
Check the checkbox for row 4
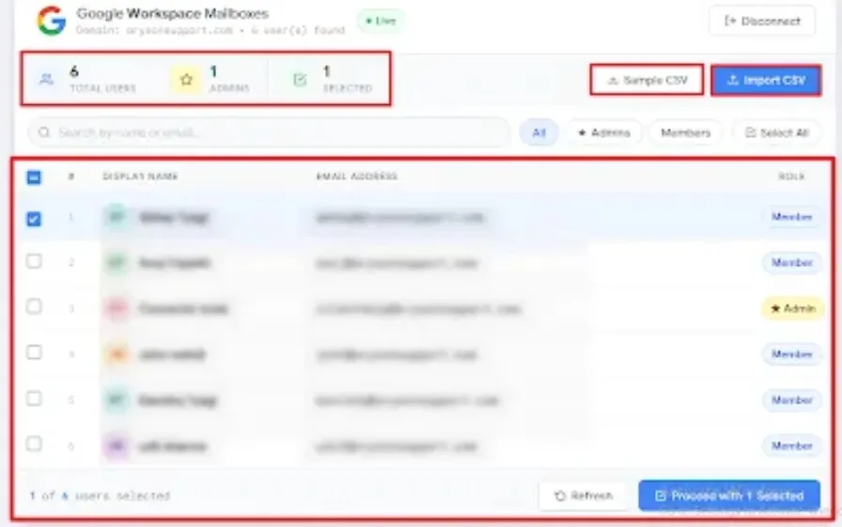34,352
